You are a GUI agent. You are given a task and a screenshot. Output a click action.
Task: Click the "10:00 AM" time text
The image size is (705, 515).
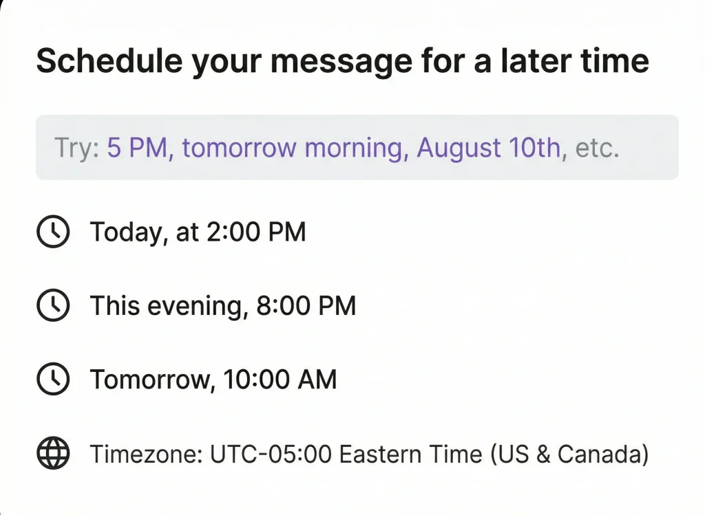coord(279,380)
